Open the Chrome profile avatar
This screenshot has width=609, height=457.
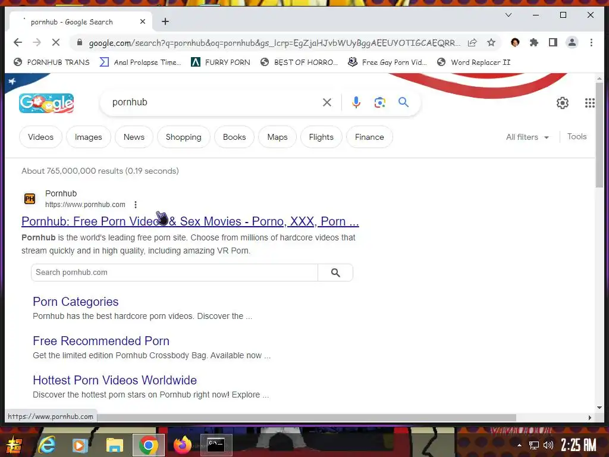572,43
